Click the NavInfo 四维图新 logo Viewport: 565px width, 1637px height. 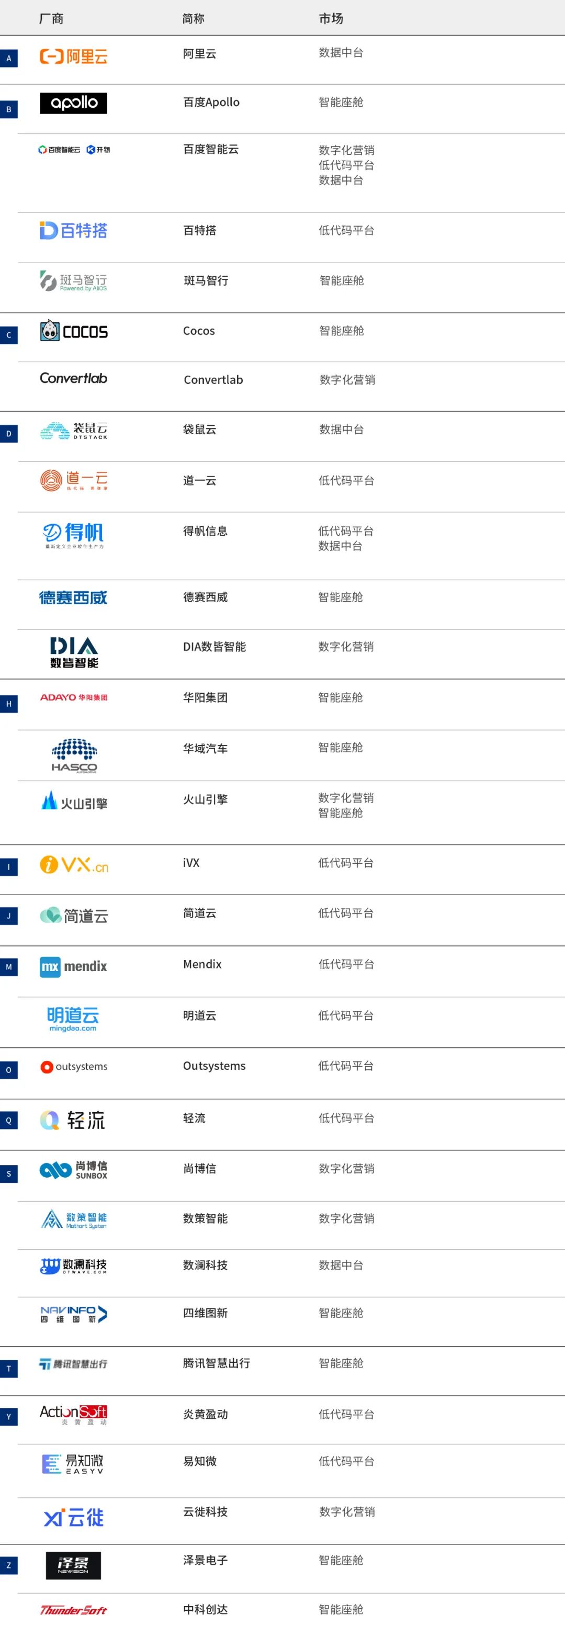pyautogui.click(x=74, y=1314)
